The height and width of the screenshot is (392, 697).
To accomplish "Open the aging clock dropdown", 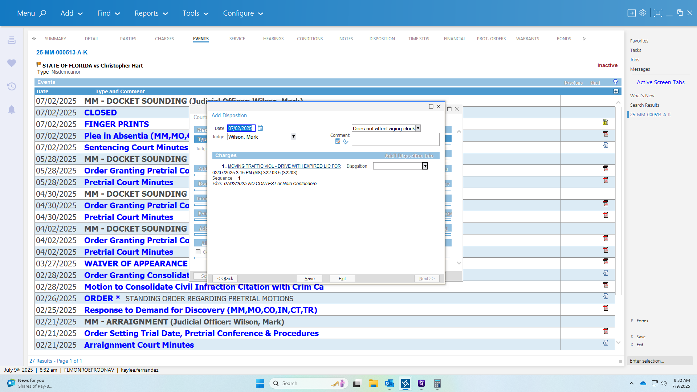I will point(418,128).
